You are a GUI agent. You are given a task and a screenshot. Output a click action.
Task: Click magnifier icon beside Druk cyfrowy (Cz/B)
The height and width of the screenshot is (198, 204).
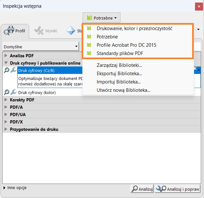6,70
